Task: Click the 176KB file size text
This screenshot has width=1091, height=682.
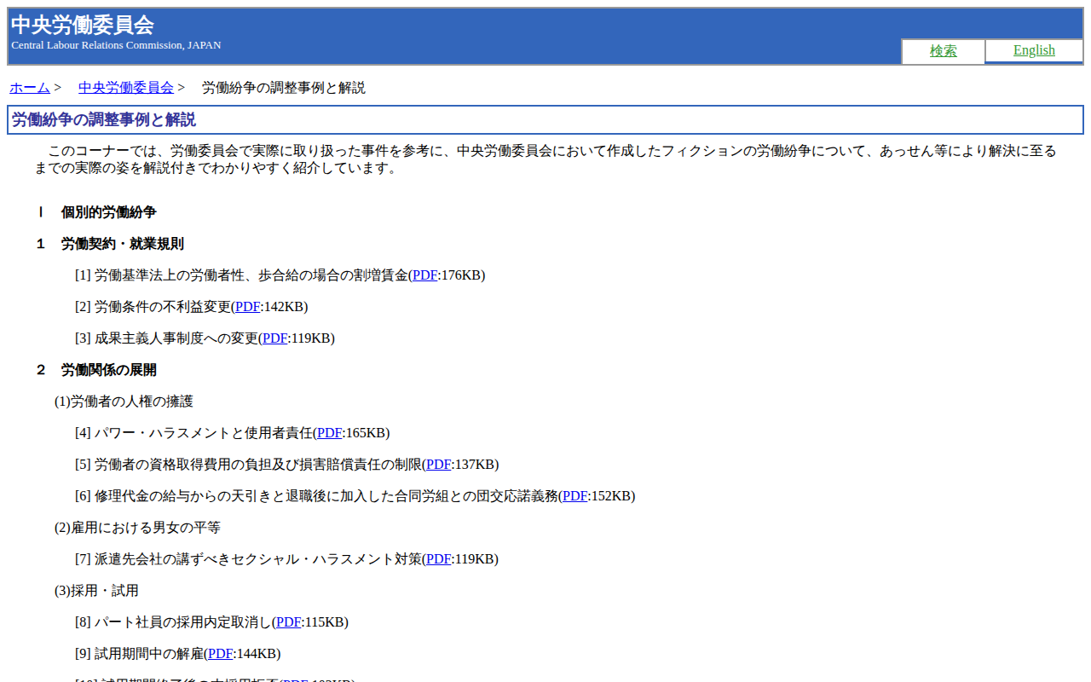Action: [x=461, y=275]
